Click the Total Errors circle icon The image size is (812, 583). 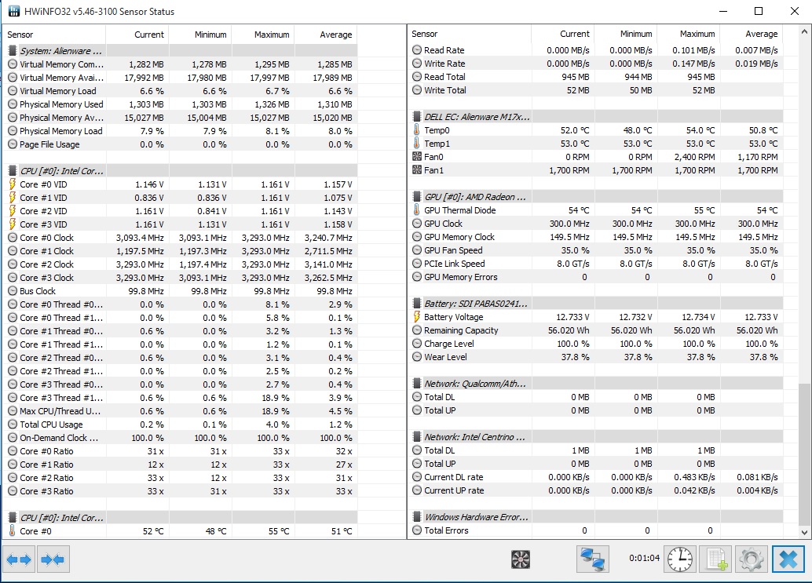[x=417, y=530]
